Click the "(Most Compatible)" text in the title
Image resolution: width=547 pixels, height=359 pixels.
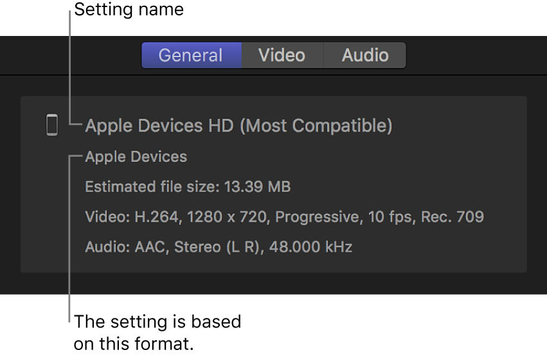(x=316, y=125)
